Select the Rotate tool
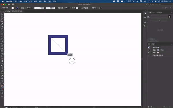 tap(2, 44)
